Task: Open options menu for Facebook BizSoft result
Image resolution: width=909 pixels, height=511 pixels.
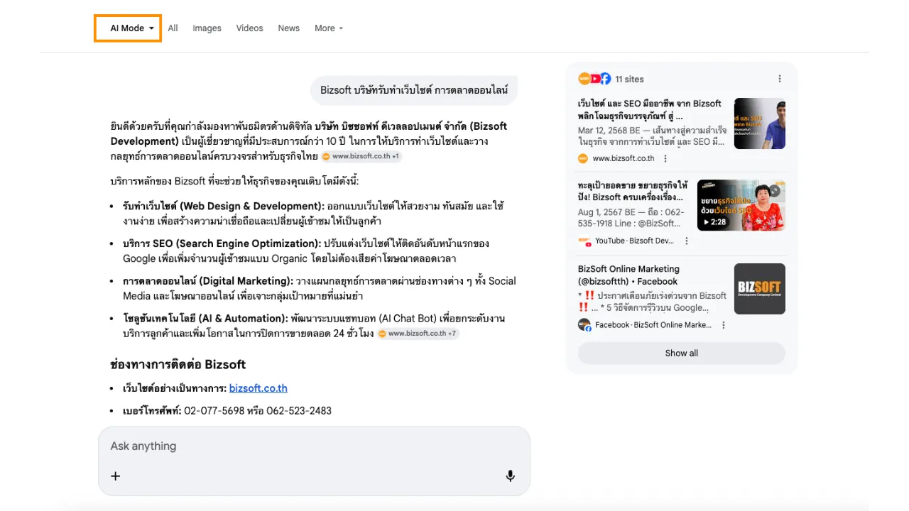Action: click(724, 325)
